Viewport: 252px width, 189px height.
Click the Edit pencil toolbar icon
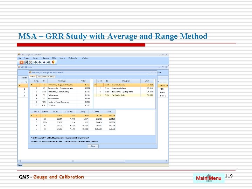pyautogui.click(x=26, y=62)
